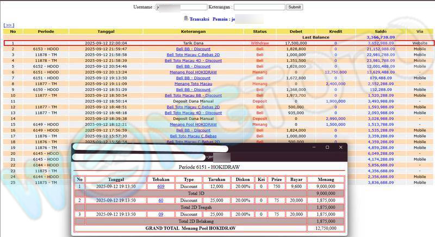Open Beli Toto Macau 4D - Discount at 21:58:39
435x237 pixels.
(x=193, y=60)
